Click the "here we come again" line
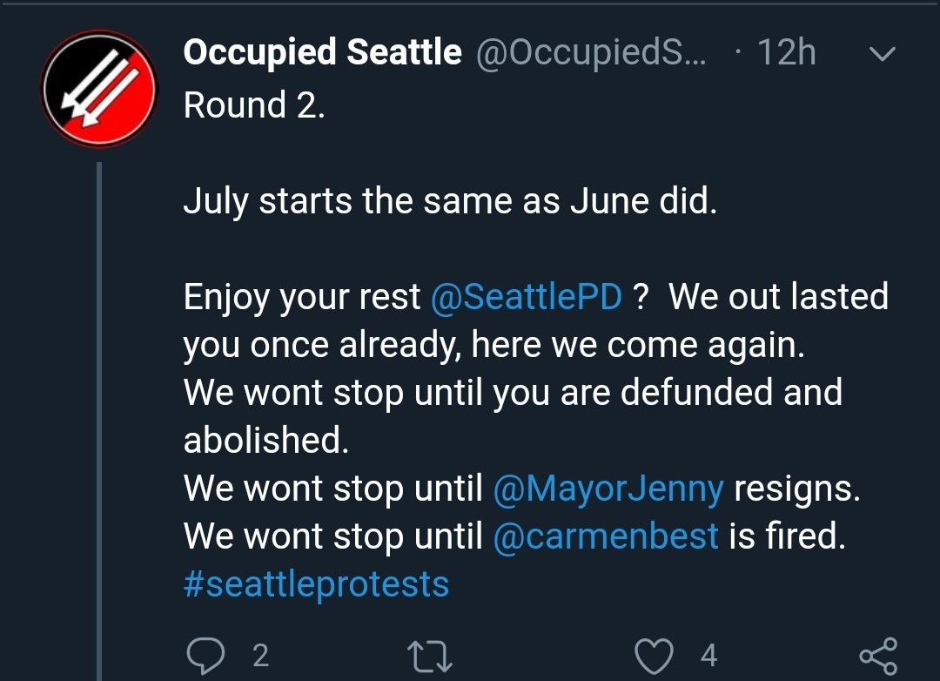 click(493, 345)
